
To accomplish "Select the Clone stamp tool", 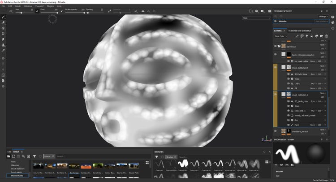I will click(3, 45).
